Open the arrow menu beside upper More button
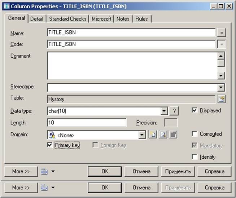 pos(53,171)
